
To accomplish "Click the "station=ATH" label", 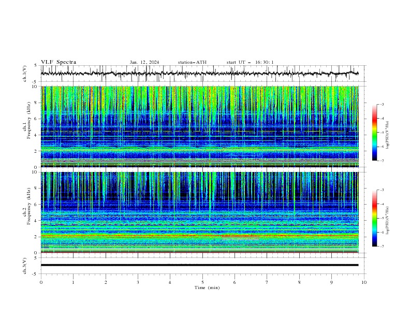I will (x=192, y=62).
